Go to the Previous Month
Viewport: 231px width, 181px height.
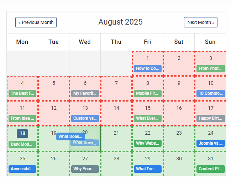[x=36, y=22]
